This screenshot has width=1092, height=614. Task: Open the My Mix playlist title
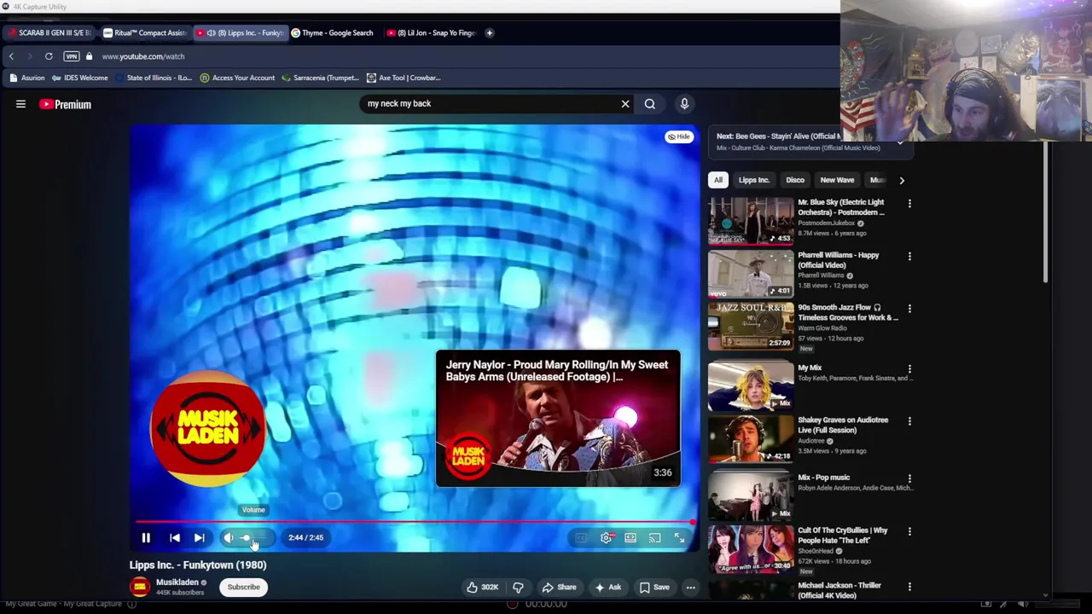click(810, 368)
